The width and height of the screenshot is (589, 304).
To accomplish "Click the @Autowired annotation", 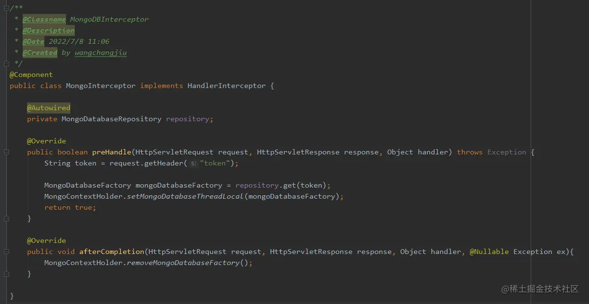I will [x=49, y=108].
